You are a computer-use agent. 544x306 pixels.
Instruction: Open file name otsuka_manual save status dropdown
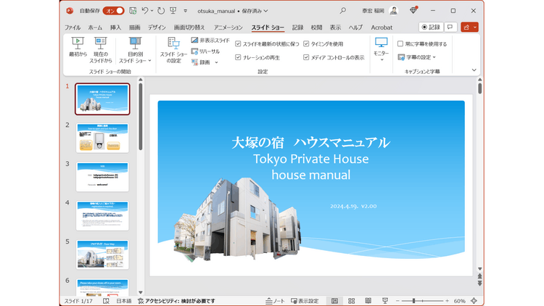pyautogui.click(x=233, y=11)
